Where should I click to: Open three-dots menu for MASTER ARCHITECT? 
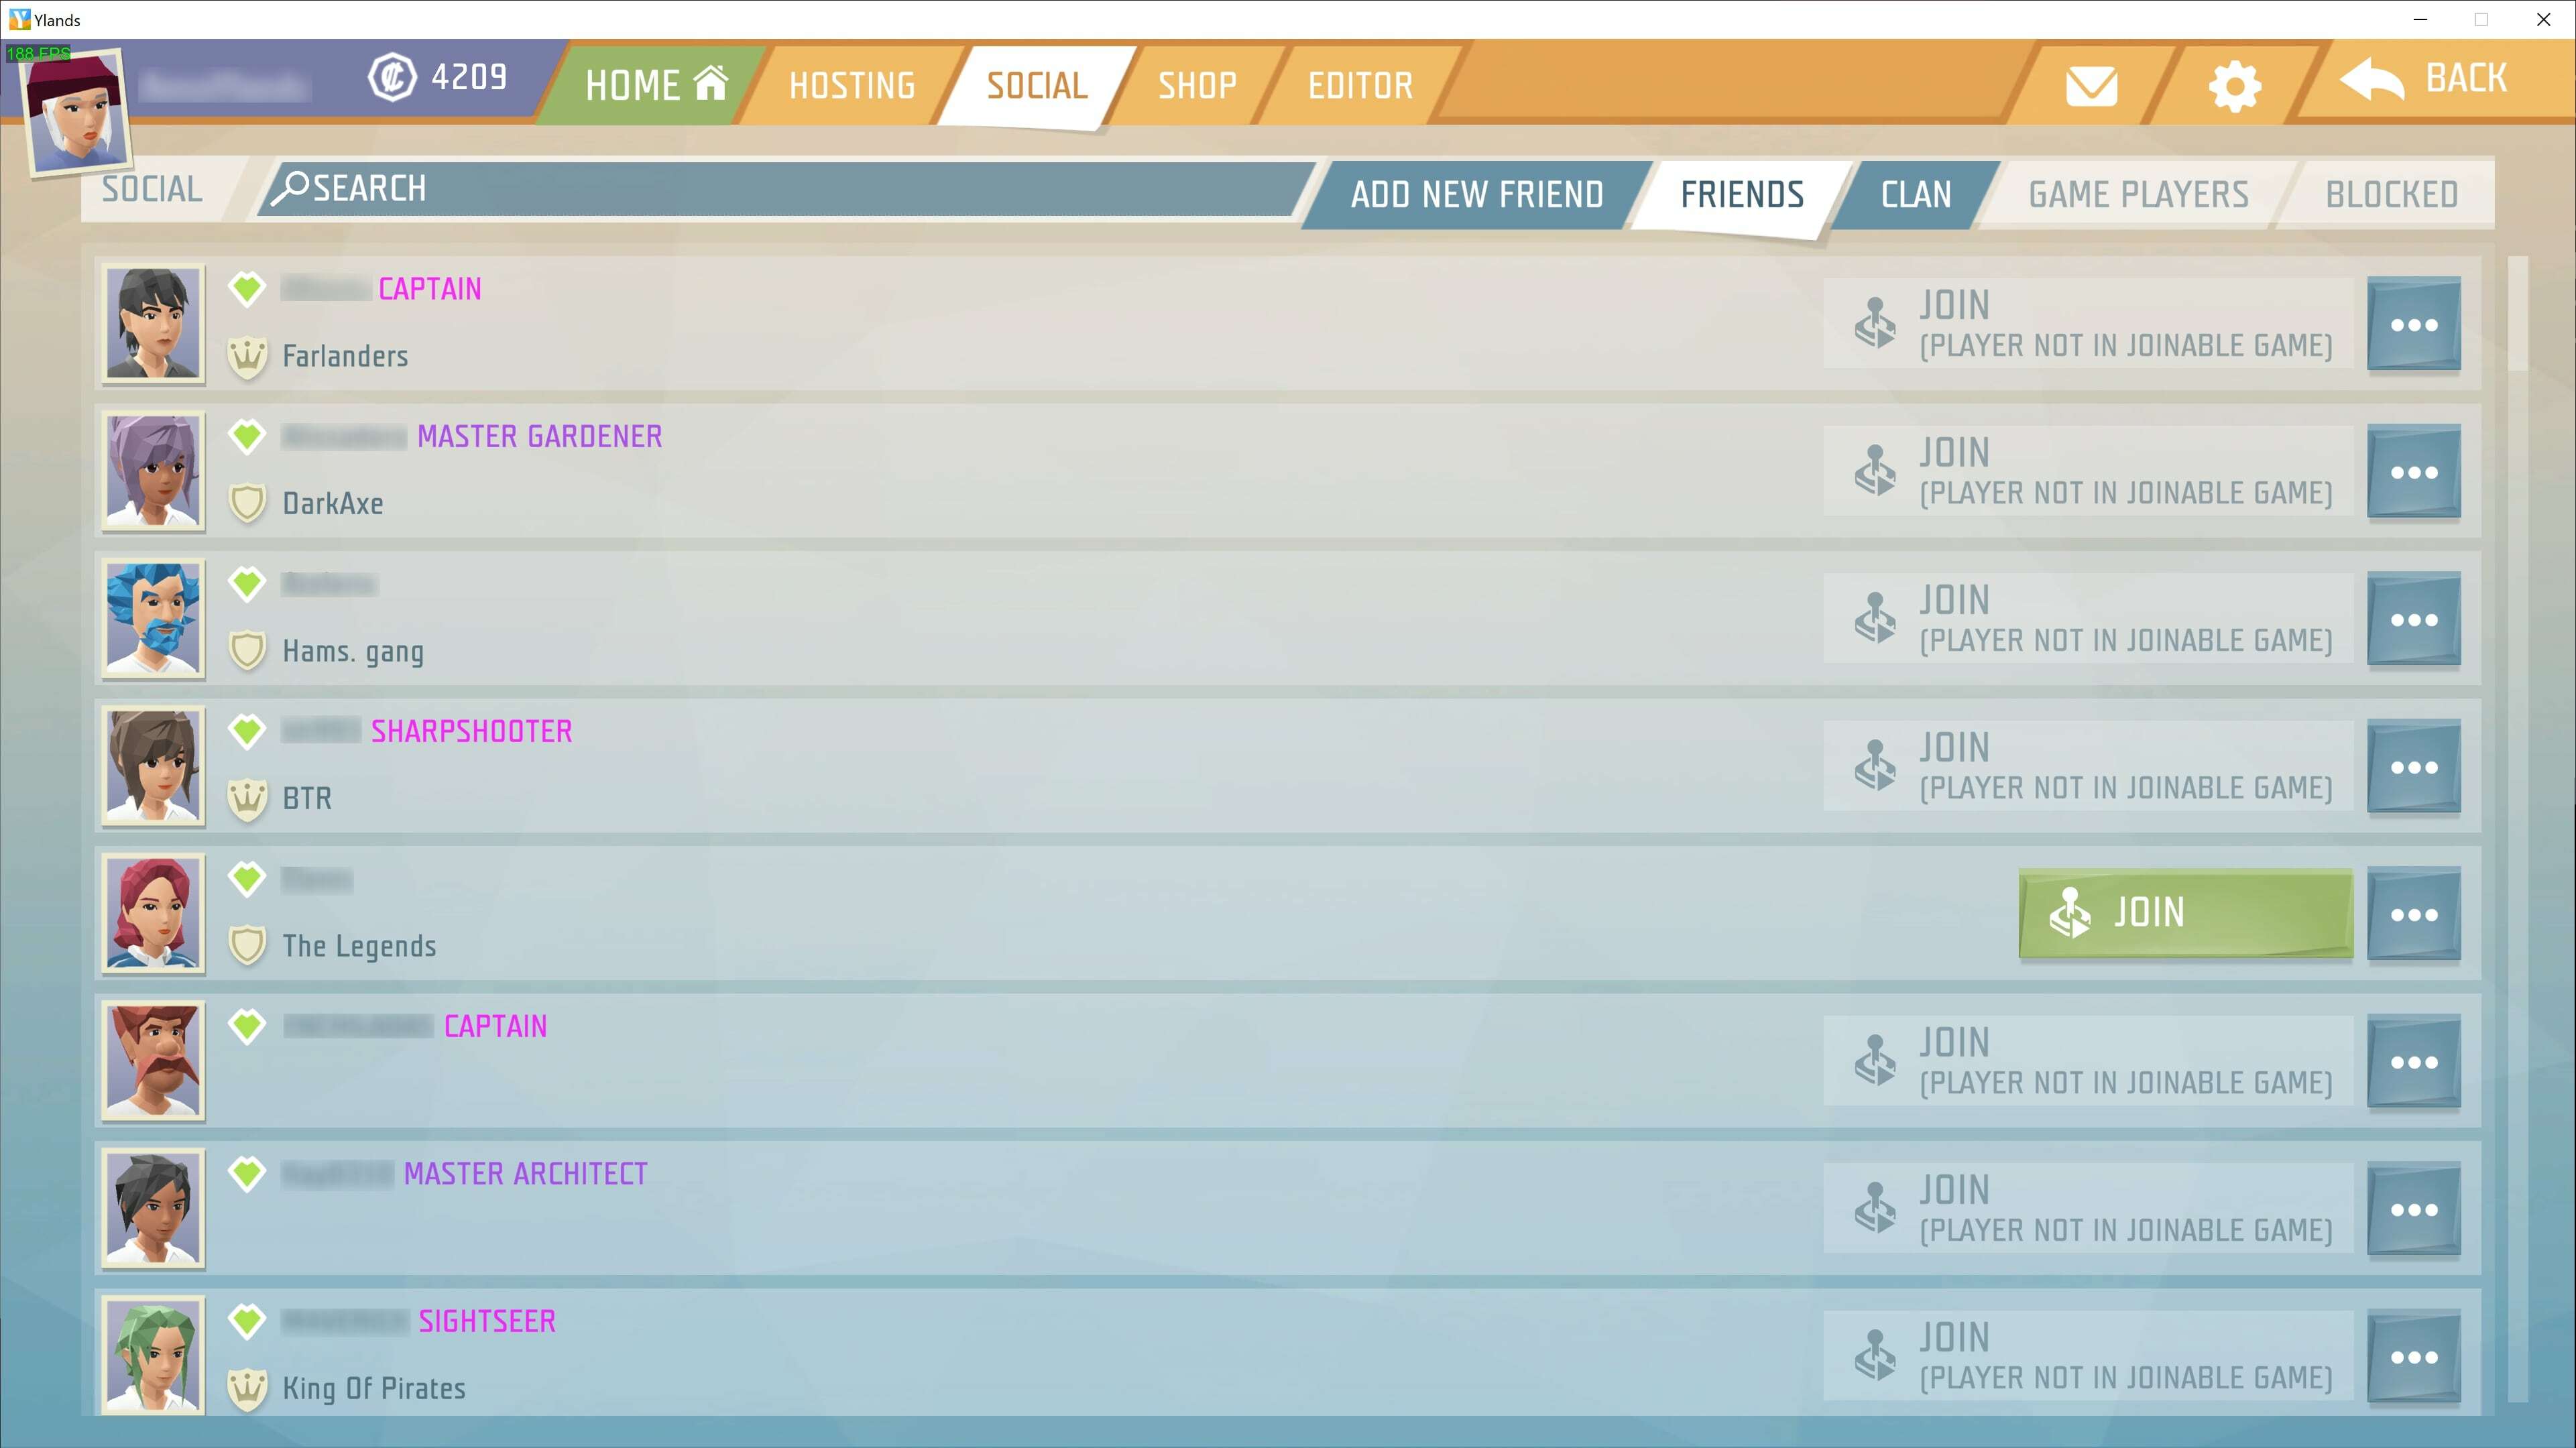point(2415,1209)
